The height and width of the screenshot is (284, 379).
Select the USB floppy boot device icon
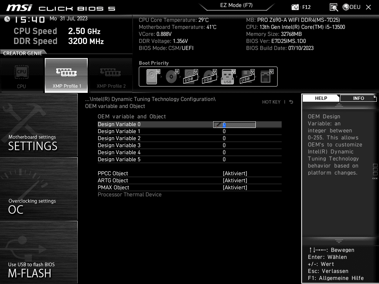tap(247, 77)
